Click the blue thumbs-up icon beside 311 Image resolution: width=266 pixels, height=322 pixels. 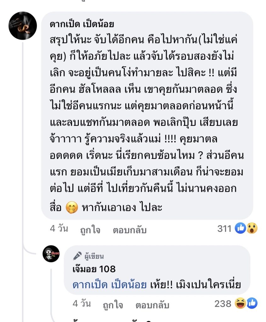tap(241, 229)
